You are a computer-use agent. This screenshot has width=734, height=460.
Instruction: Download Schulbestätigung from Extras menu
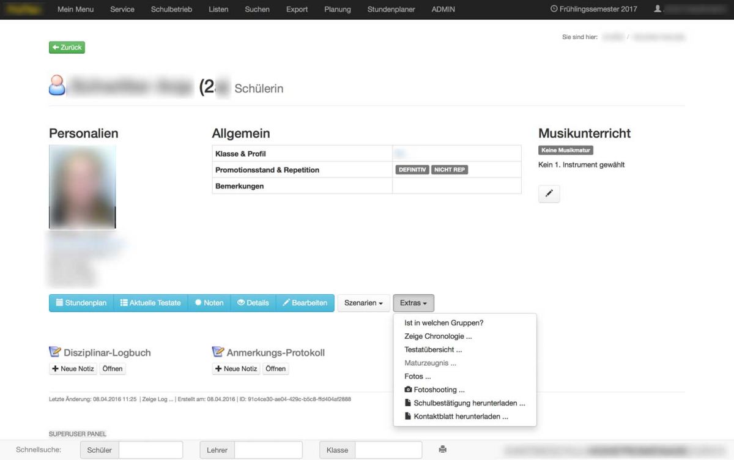pos(464,403)
